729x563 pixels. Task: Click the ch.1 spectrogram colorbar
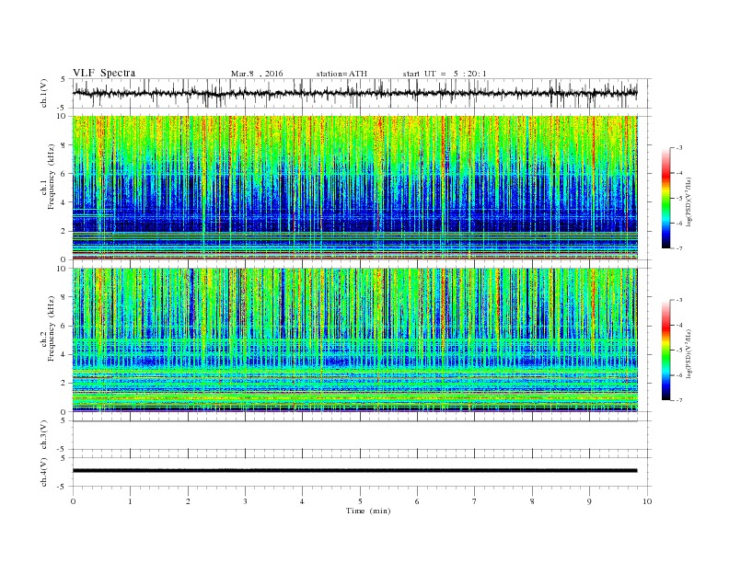665,198
